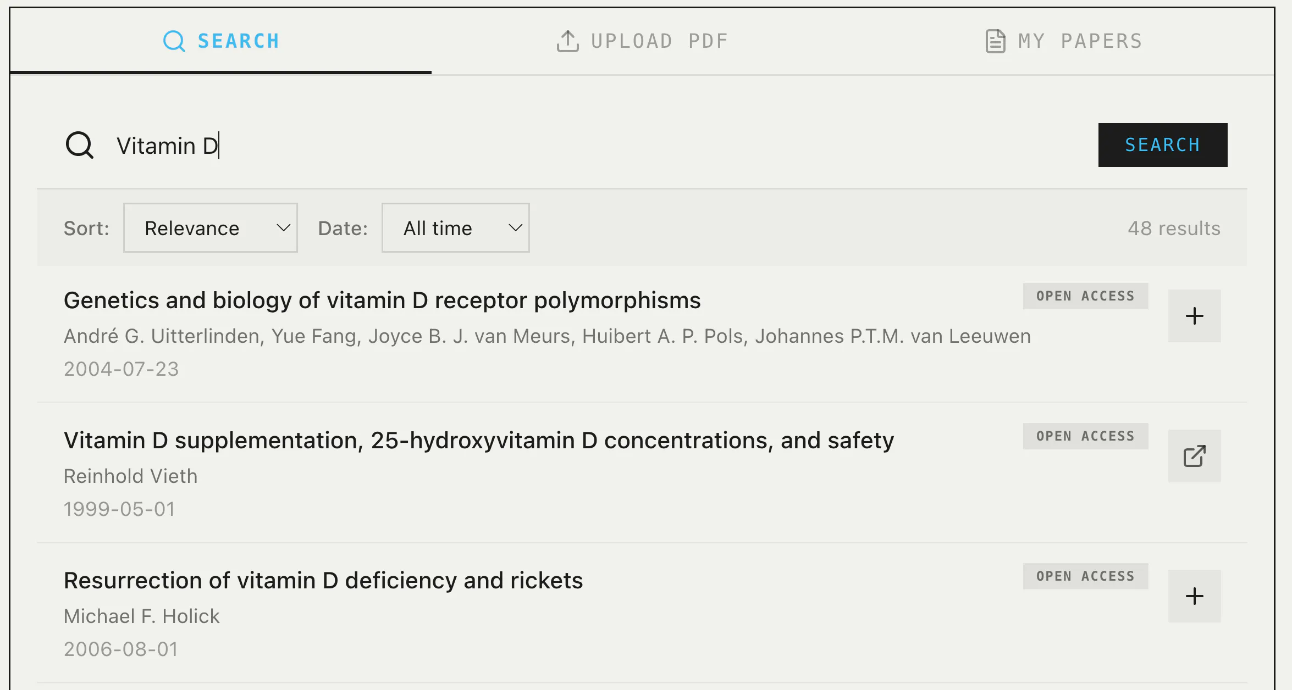
Task: Open the Date dropdown set to All time
Action: coord(456,228)
